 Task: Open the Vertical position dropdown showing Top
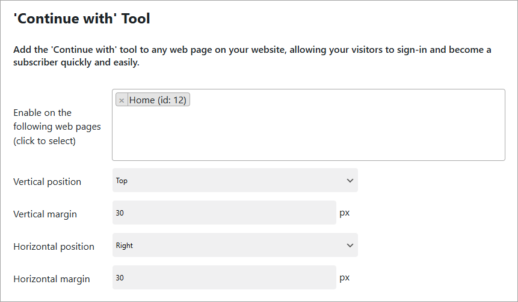(x=235, y=181)
